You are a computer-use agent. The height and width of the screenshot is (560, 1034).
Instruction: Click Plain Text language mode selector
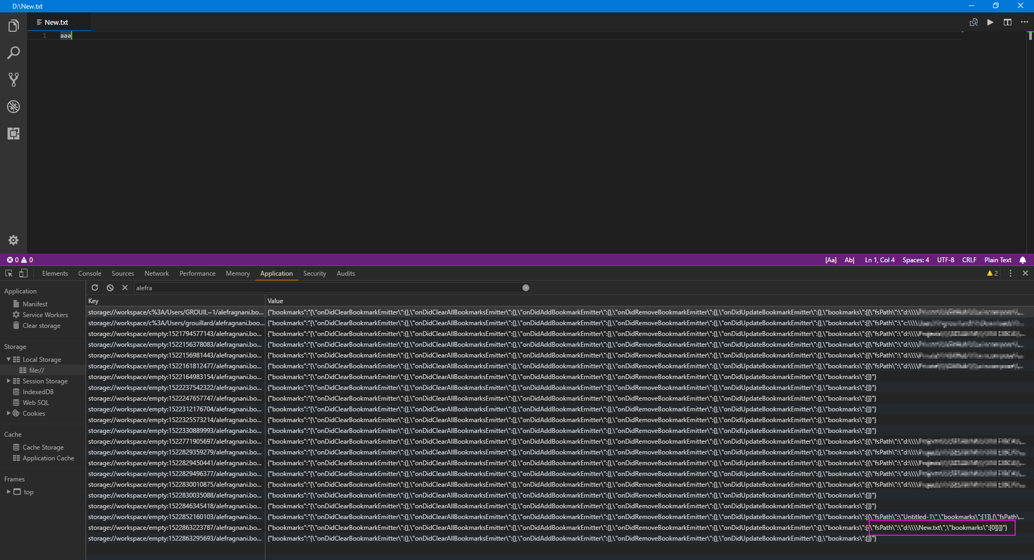click(997, 260)
